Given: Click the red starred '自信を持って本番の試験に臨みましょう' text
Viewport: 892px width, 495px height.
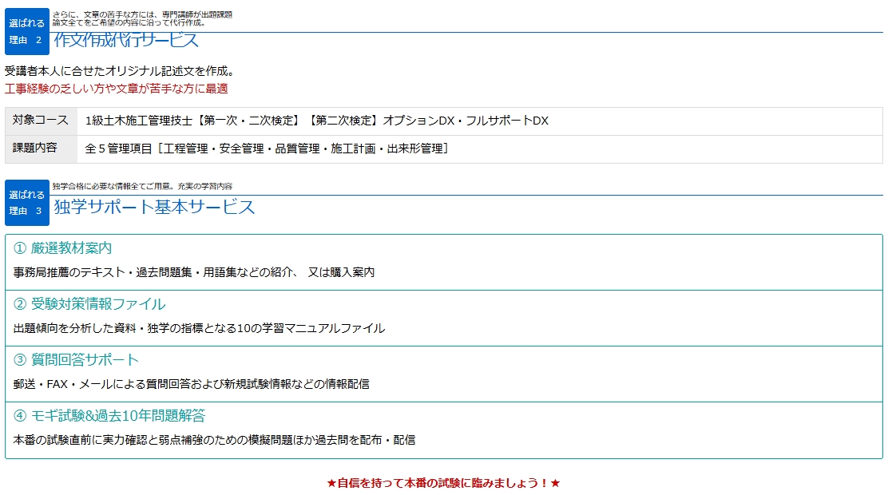Looking at the screenshot, I should (x=443, y=483).
